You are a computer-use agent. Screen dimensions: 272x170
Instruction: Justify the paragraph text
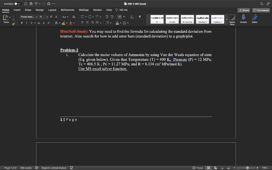tap(97, 23)
